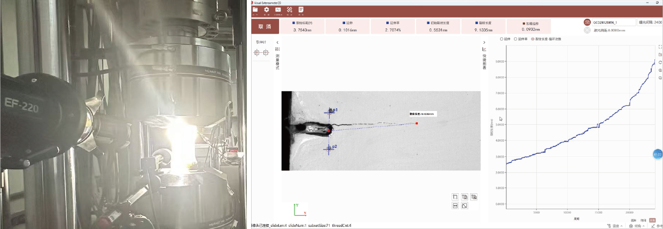The height and width of the screenshot is (229, 663).
Task: Select the 延伸率 radio button
Action: click(x=520, y=39)
